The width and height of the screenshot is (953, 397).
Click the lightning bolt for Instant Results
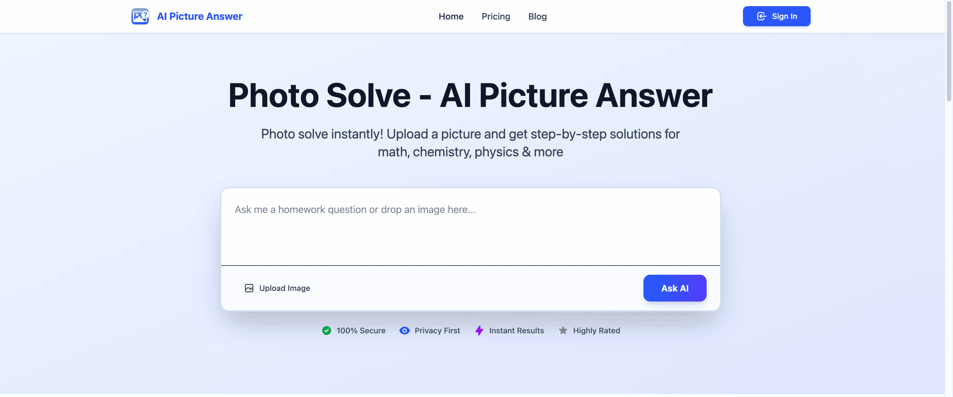pos(479,331)
